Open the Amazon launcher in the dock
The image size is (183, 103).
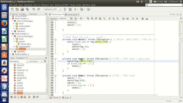pyautogui.click(x=4, y=63)
